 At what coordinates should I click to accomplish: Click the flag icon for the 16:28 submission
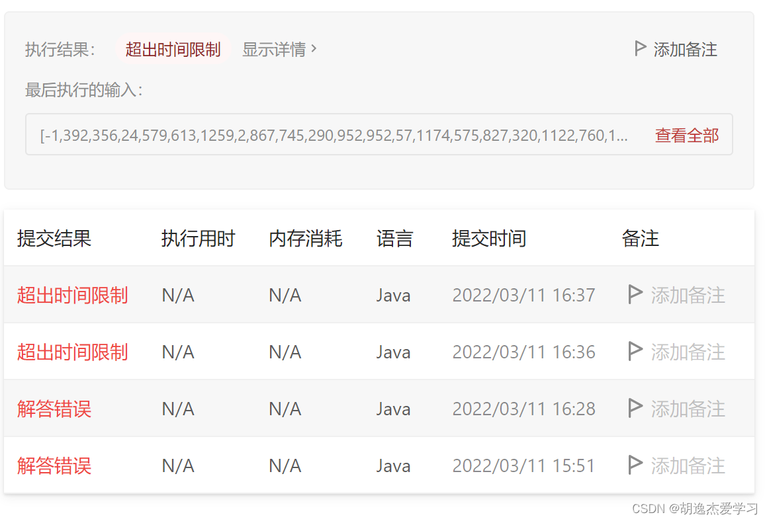(x=635, y=409)
